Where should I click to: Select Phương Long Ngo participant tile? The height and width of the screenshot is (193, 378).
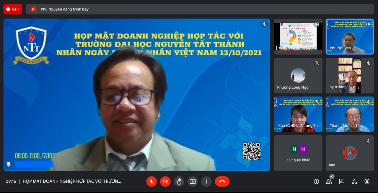pos(298,76)
